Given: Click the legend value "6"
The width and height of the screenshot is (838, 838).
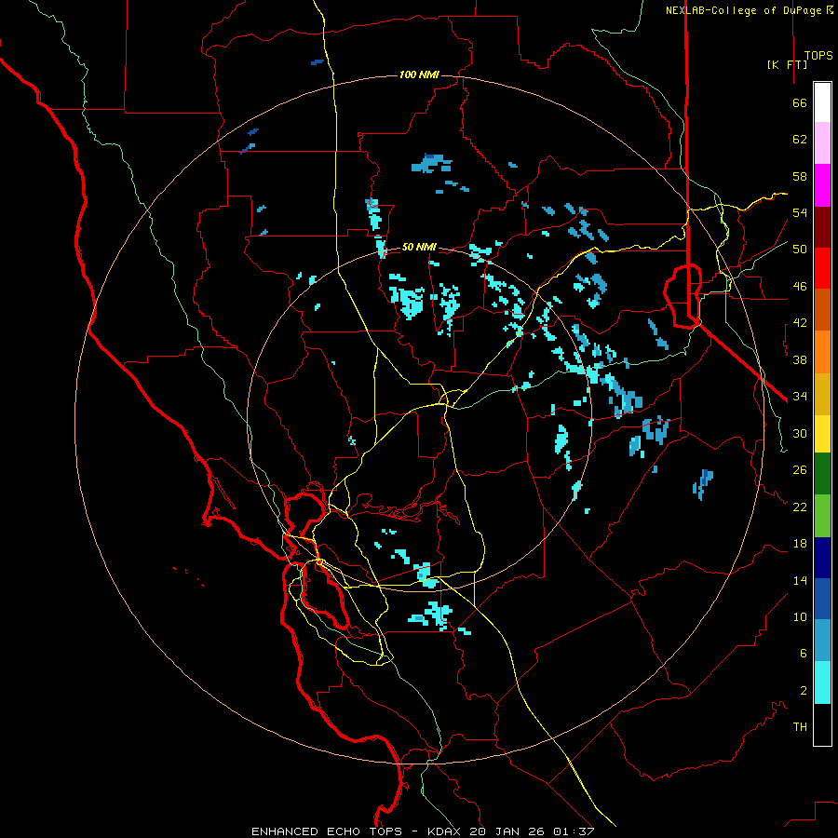Looking at the screenshot, I should pyautogui.click(x=804, y=654).
